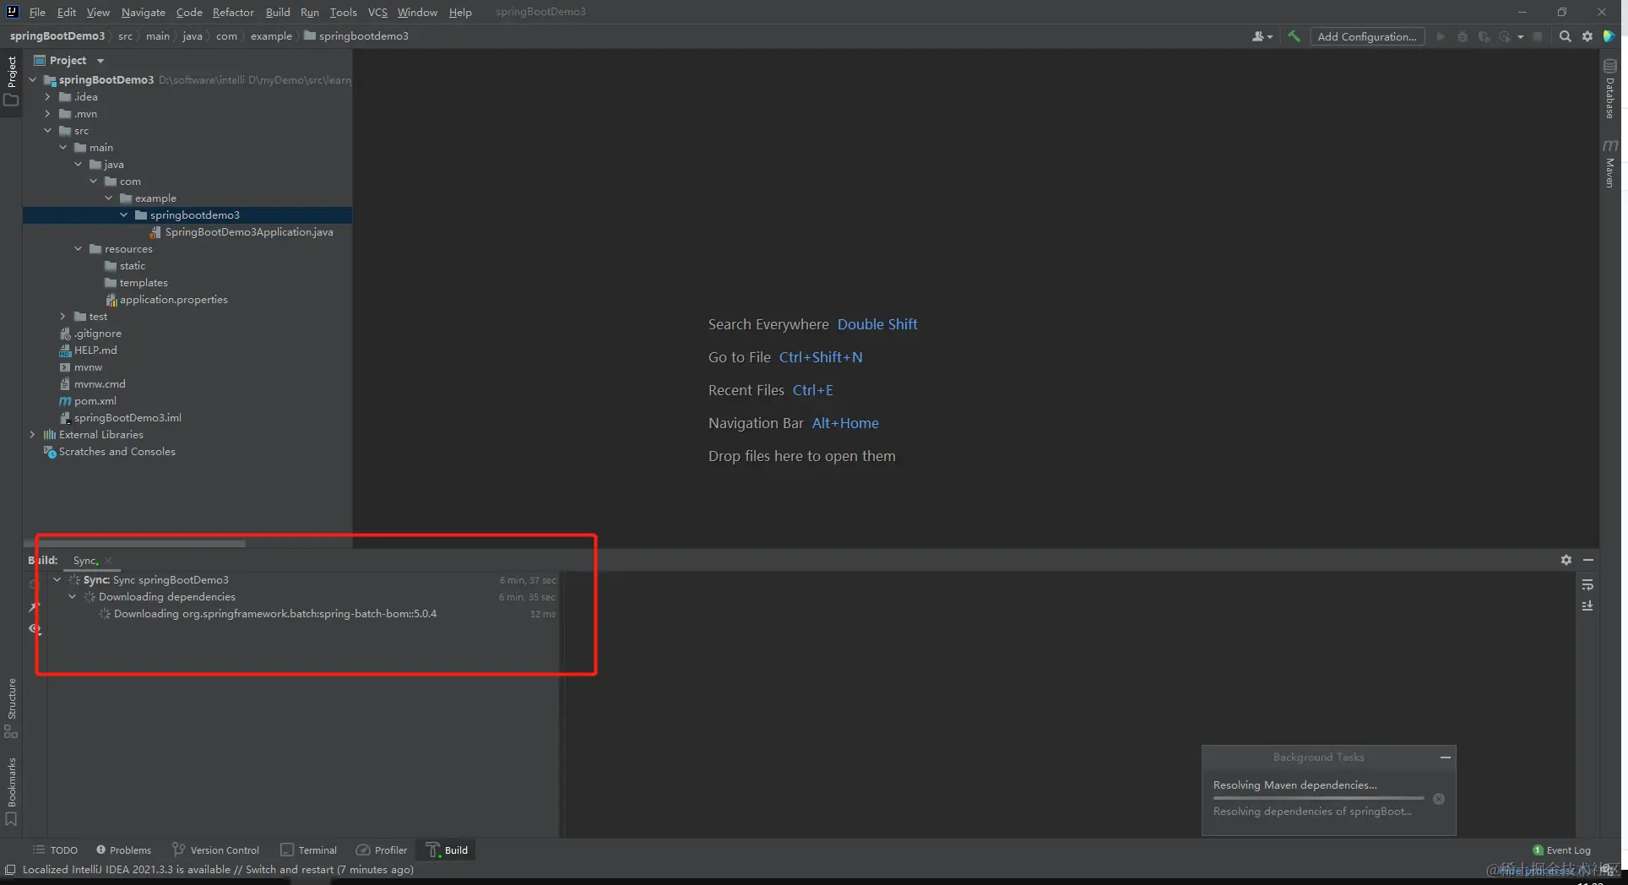Expand the .idea folder
The height and width of the screenshot is (885, 1628).
(47, 97)
